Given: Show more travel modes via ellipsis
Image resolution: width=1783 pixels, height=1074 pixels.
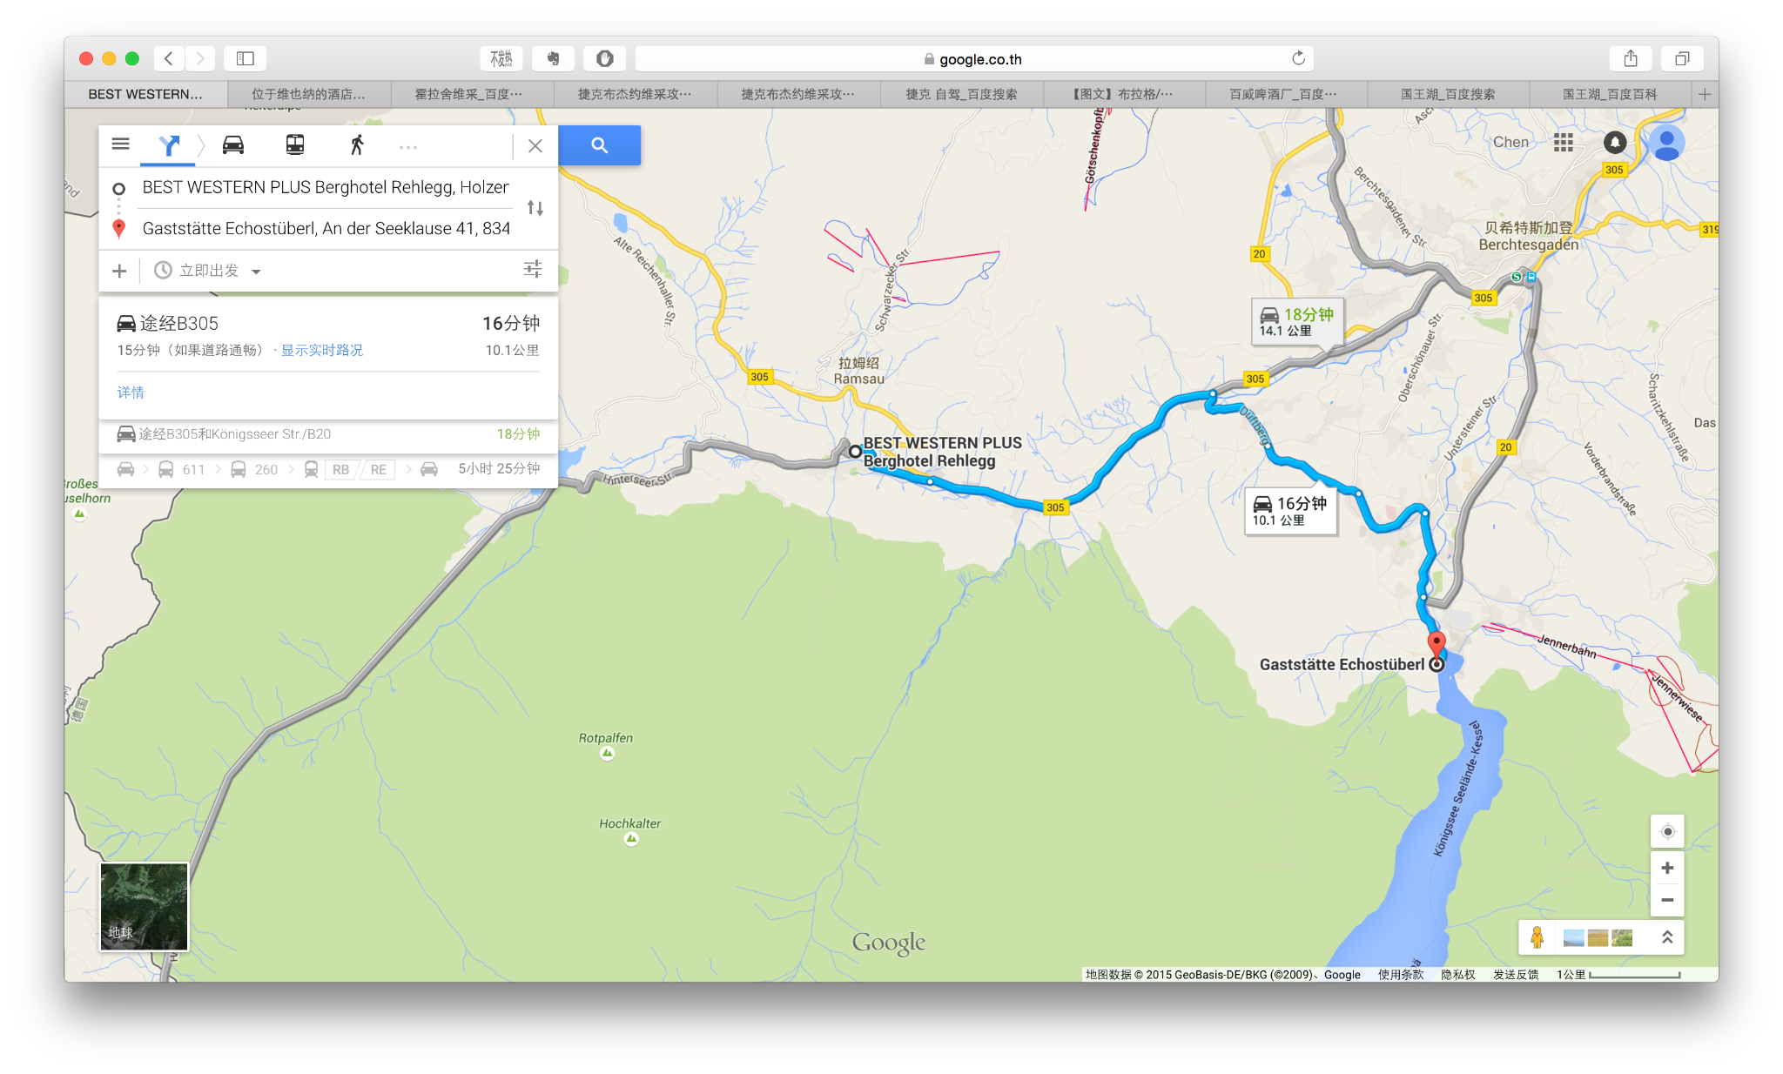Looking at the screenshot, I should [x=408, y=147].
